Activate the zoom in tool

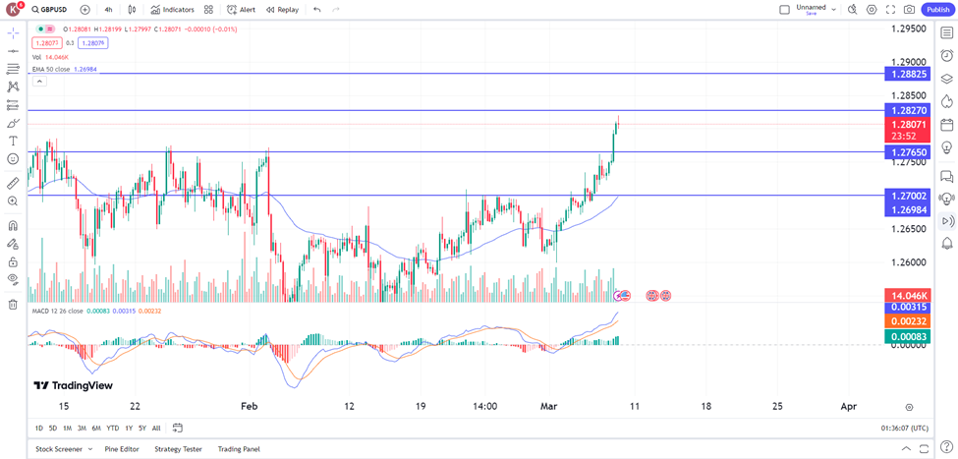pos(13,201)
